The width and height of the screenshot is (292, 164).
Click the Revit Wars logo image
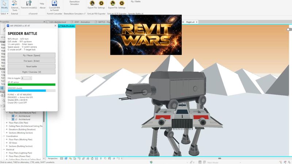(x=146, y=35)
